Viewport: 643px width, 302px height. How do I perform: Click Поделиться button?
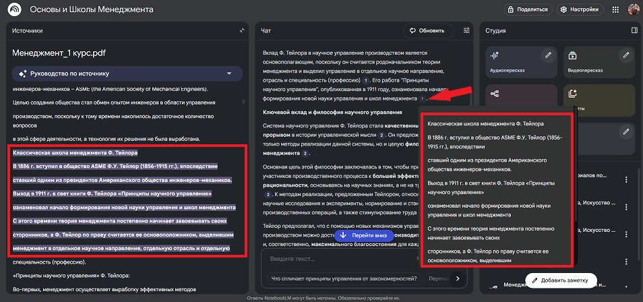(528, 9)
